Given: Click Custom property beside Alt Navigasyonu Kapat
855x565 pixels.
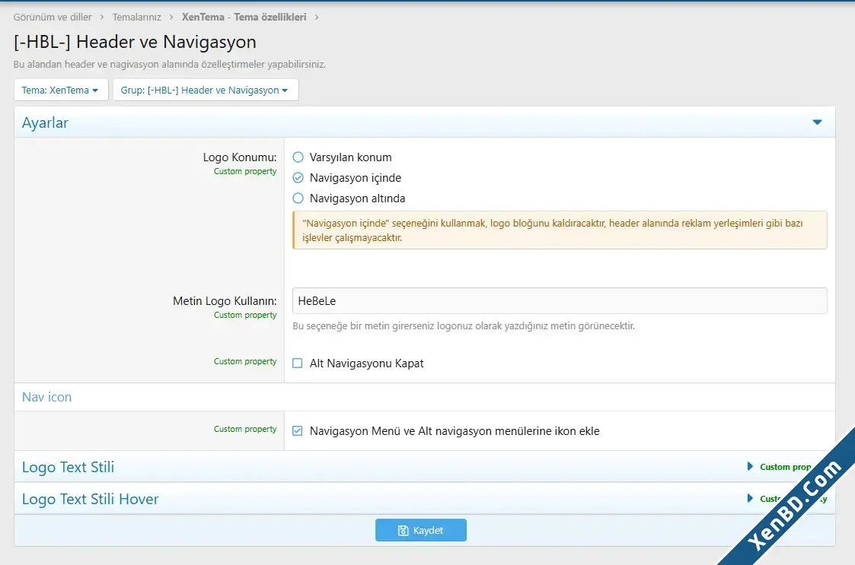Looking at the screenshot, I should pyautogui.click(x=245, y=361).
